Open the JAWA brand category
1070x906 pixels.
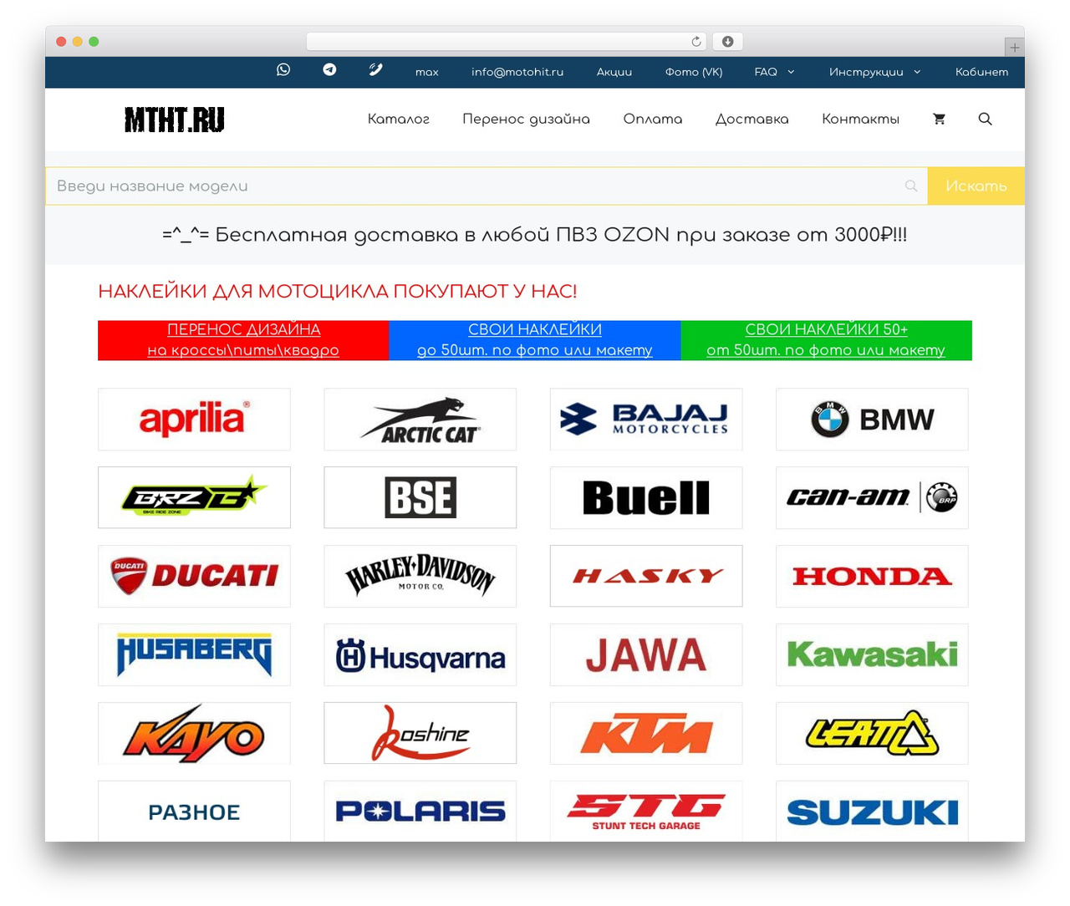pyautogui.click(x=646, y=655)
